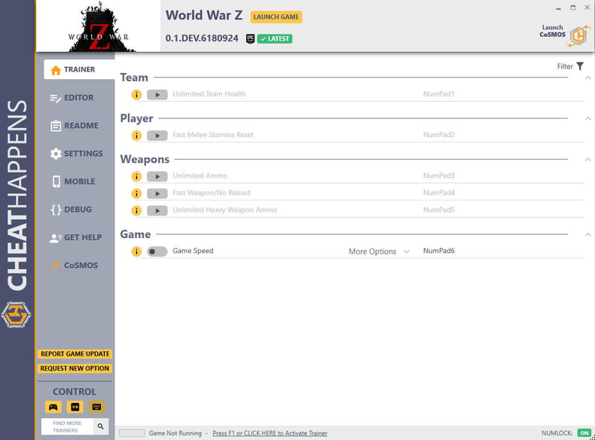Click the NumPad1 hotkey label
The image size is (595, 440).
tap(438, 94)
